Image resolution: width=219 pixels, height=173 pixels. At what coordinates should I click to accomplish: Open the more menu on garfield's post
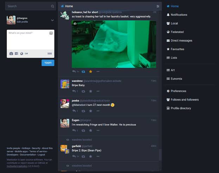[98, 156]
